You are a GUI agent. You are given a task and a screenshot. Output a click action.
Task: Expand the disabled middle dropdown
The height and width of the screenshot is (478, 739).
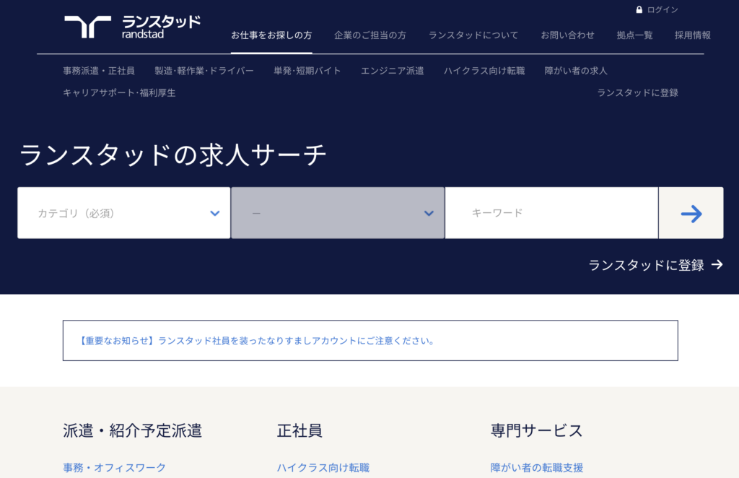pos(338,213)
